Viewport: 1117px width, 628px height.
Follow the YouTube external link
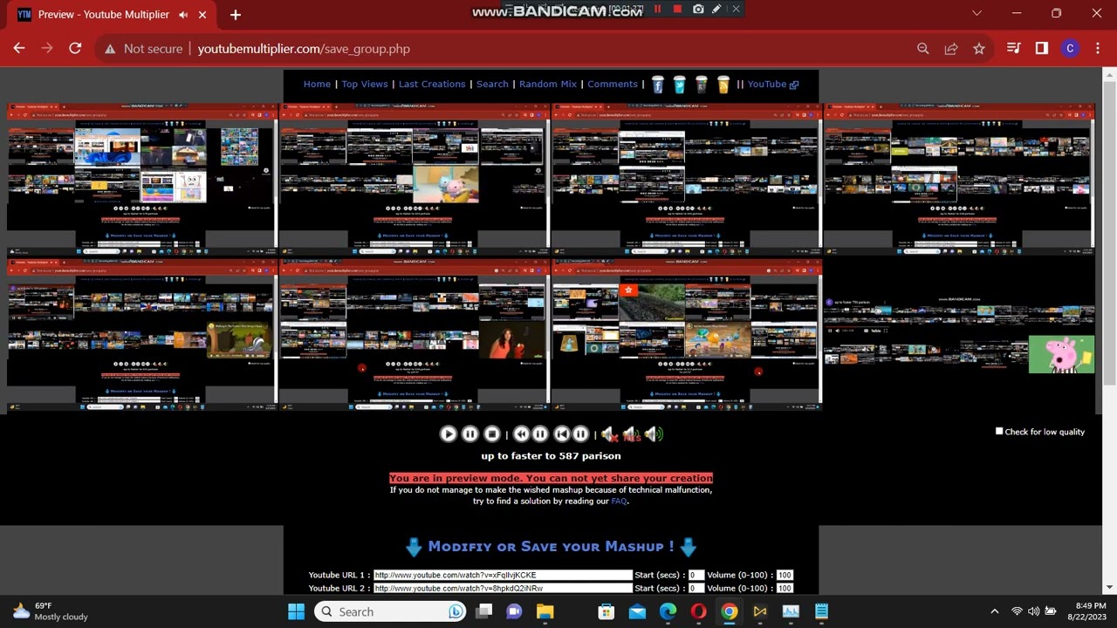[772, 84]
